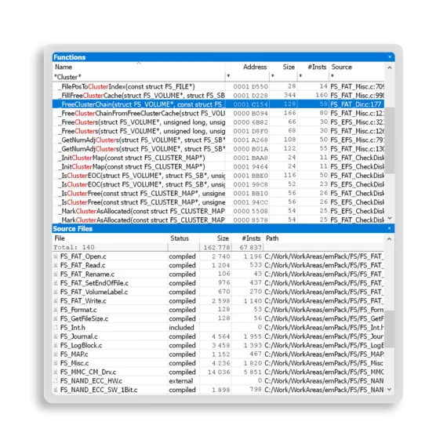
Task: Click the file icon for FS_FAT_SetEndOfFile.c
Action: tap(56, 283)
